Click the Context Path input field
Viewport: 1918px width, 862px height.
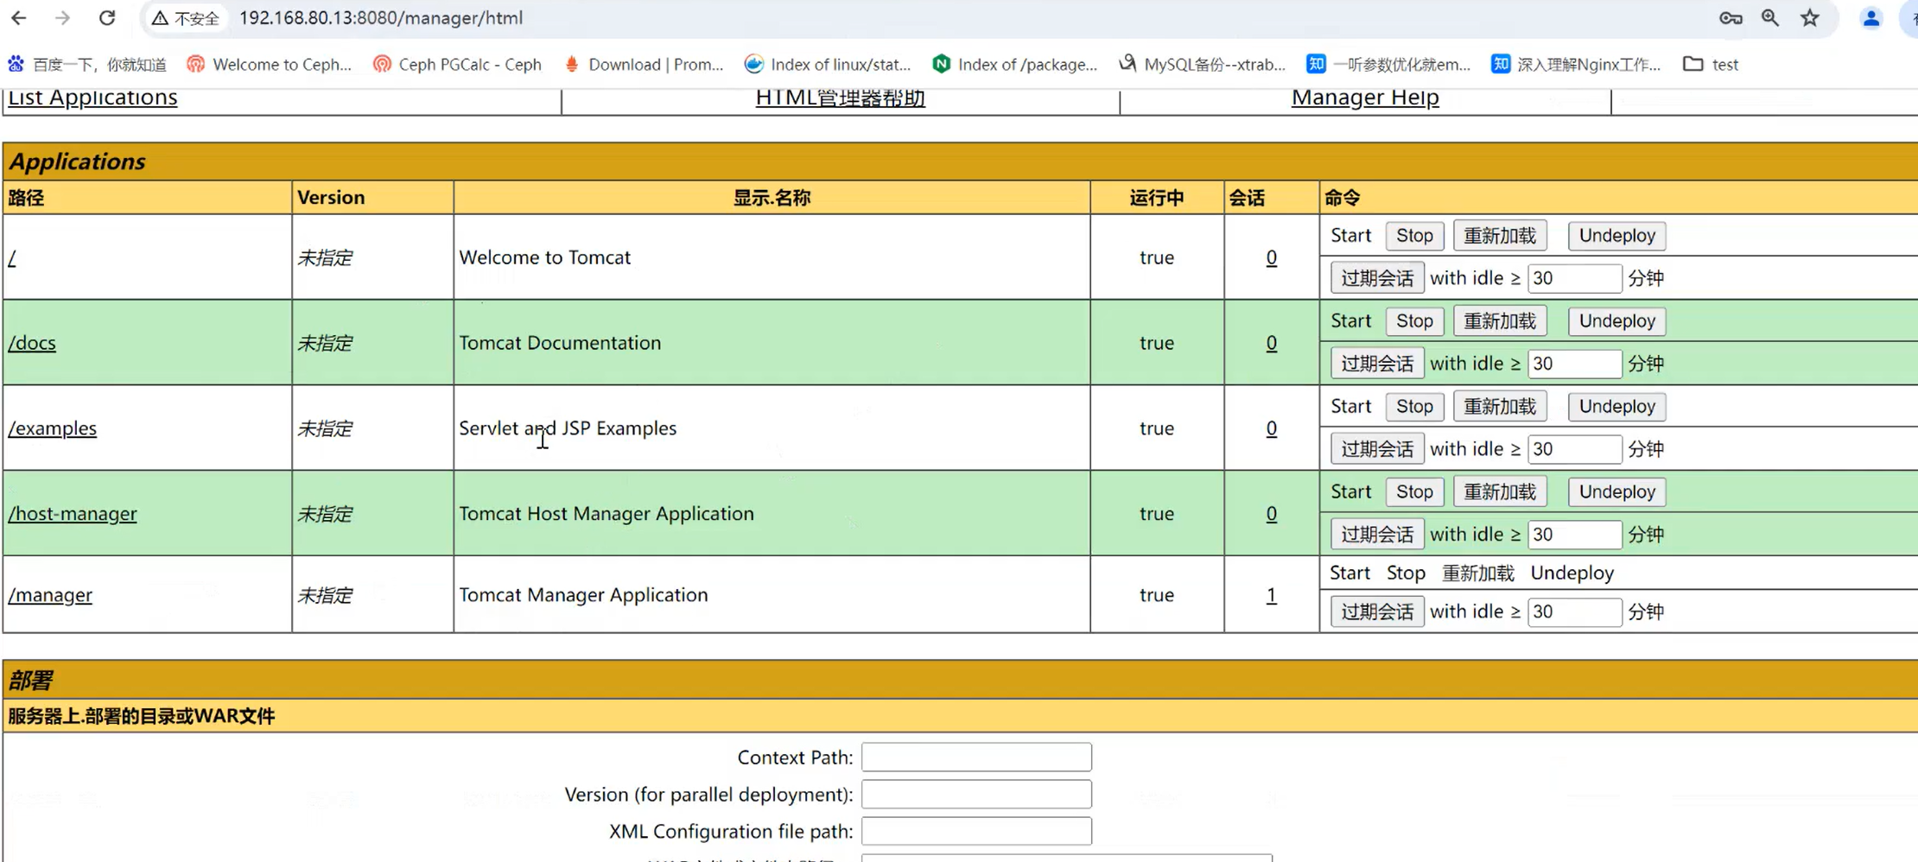tap(976, 757)
